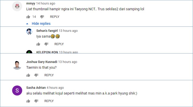Open Sehun's fangirl's profile picture
The width and height of the screenshot is (193, 107).
29,32
